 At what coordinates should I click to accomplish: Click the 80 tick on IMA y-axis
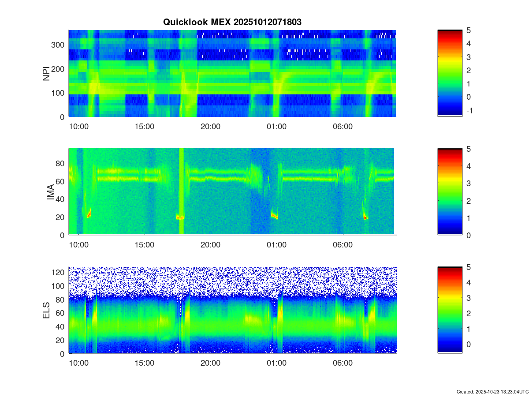[61, 163]
